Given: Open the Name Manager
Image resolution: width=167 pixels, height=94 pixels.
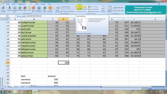Looking at the screenshot, I should point(57,9).
